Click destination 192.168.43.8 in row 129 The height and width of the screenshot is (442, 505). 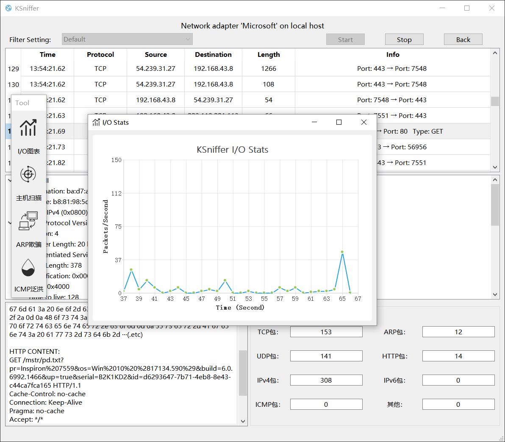(x=213, y=69)
